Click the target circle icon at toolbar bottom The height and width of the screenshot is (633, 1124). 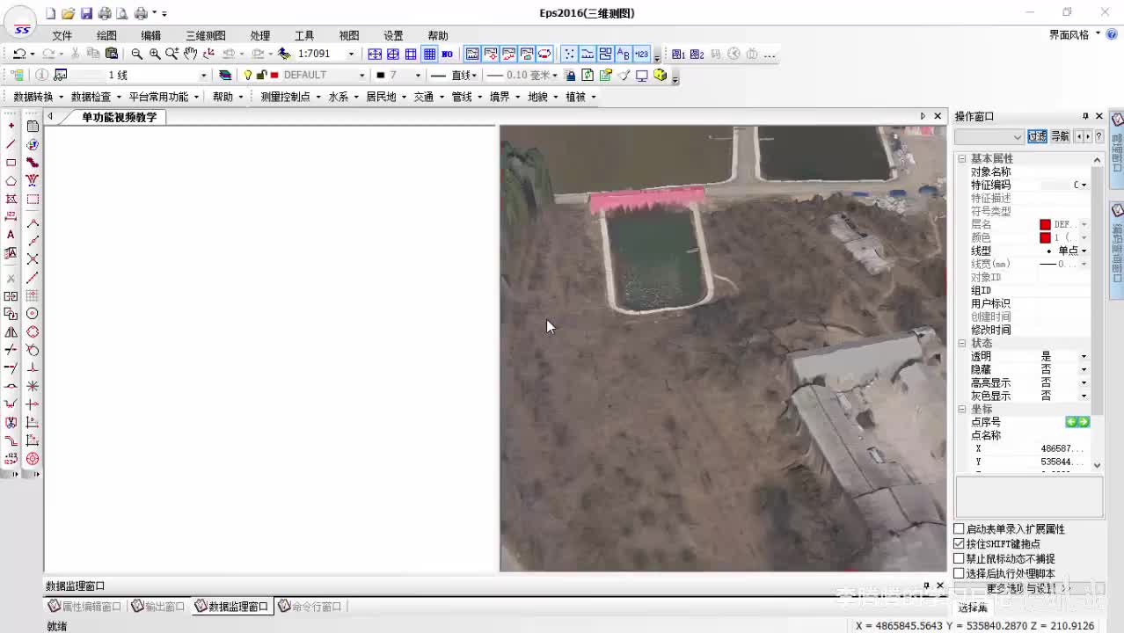33,459
